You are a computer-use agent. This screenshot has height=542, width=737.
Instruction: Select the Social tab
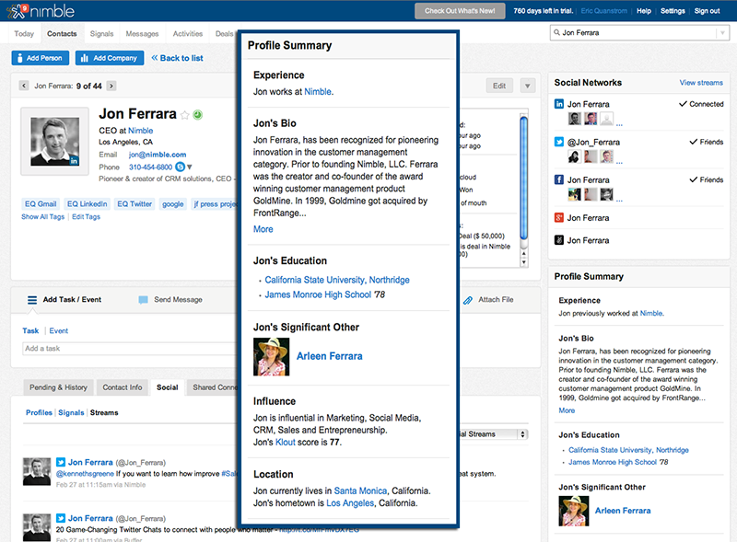coord(168,387)
